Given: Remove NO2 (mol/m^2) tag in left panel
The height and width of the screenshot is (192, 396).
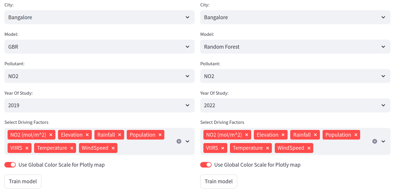Looking at the screenshot, I should 51,135.
